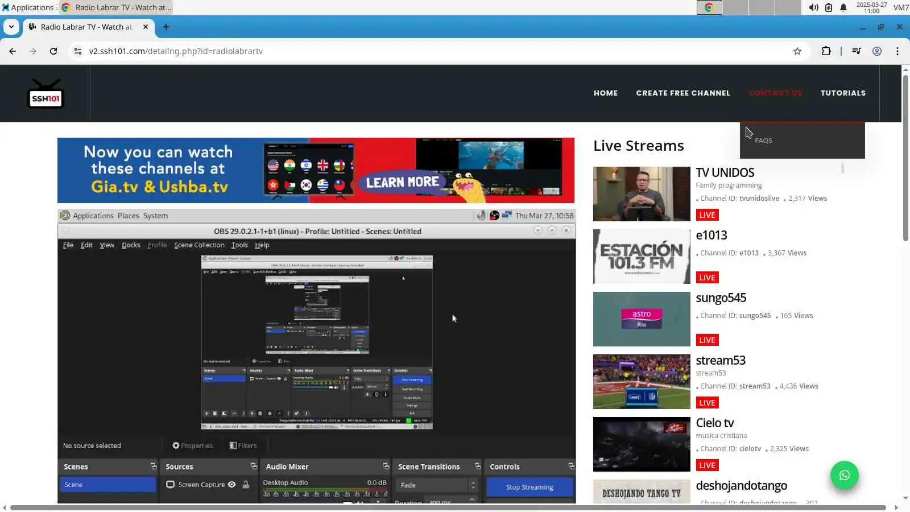Open the OBS Docks menu
910x512 pixels.
131,245
